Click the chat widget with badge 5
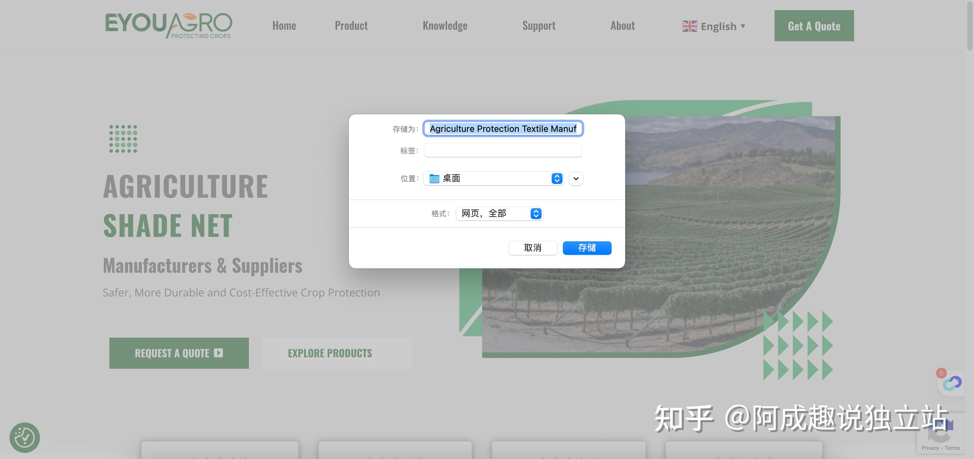This screenshot has height=459, width=974. (x=952, y=383)
